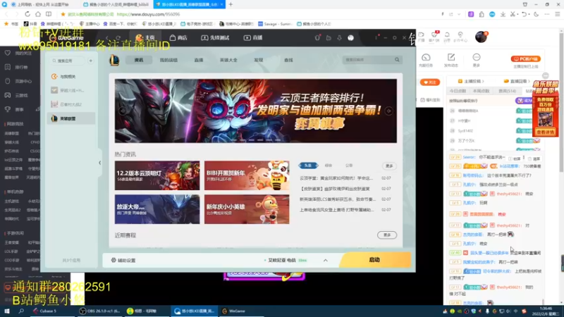Show previous banner with left arrow
The height and width of the screenshot is (317, 564).
coord(122,111)
